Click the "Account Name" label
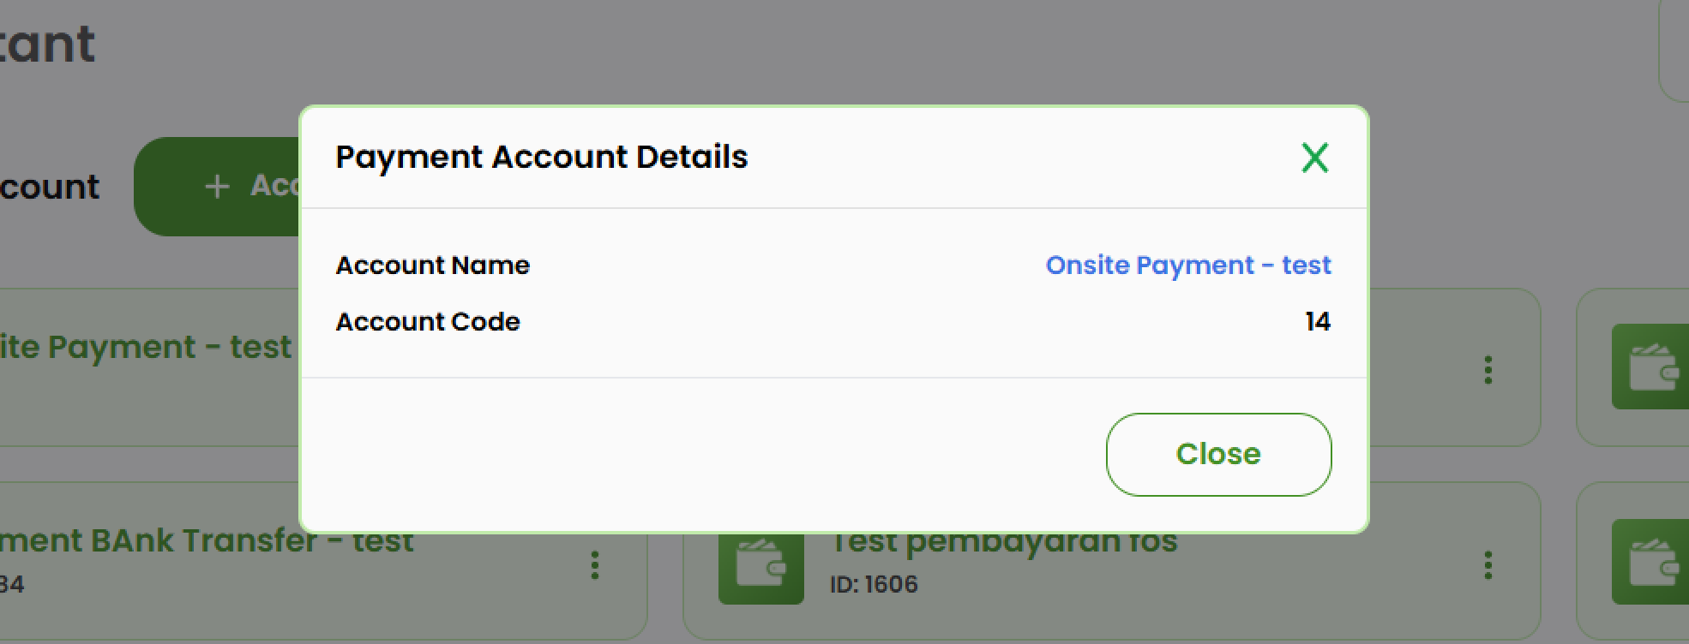1689x644 pixels. click(432, 265)
